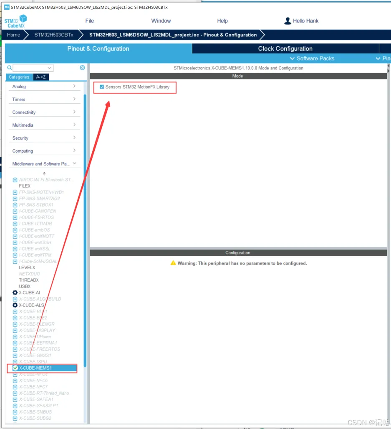391x429 pixels.
Task: Open the categories settings gear icon
Action: 82,68
